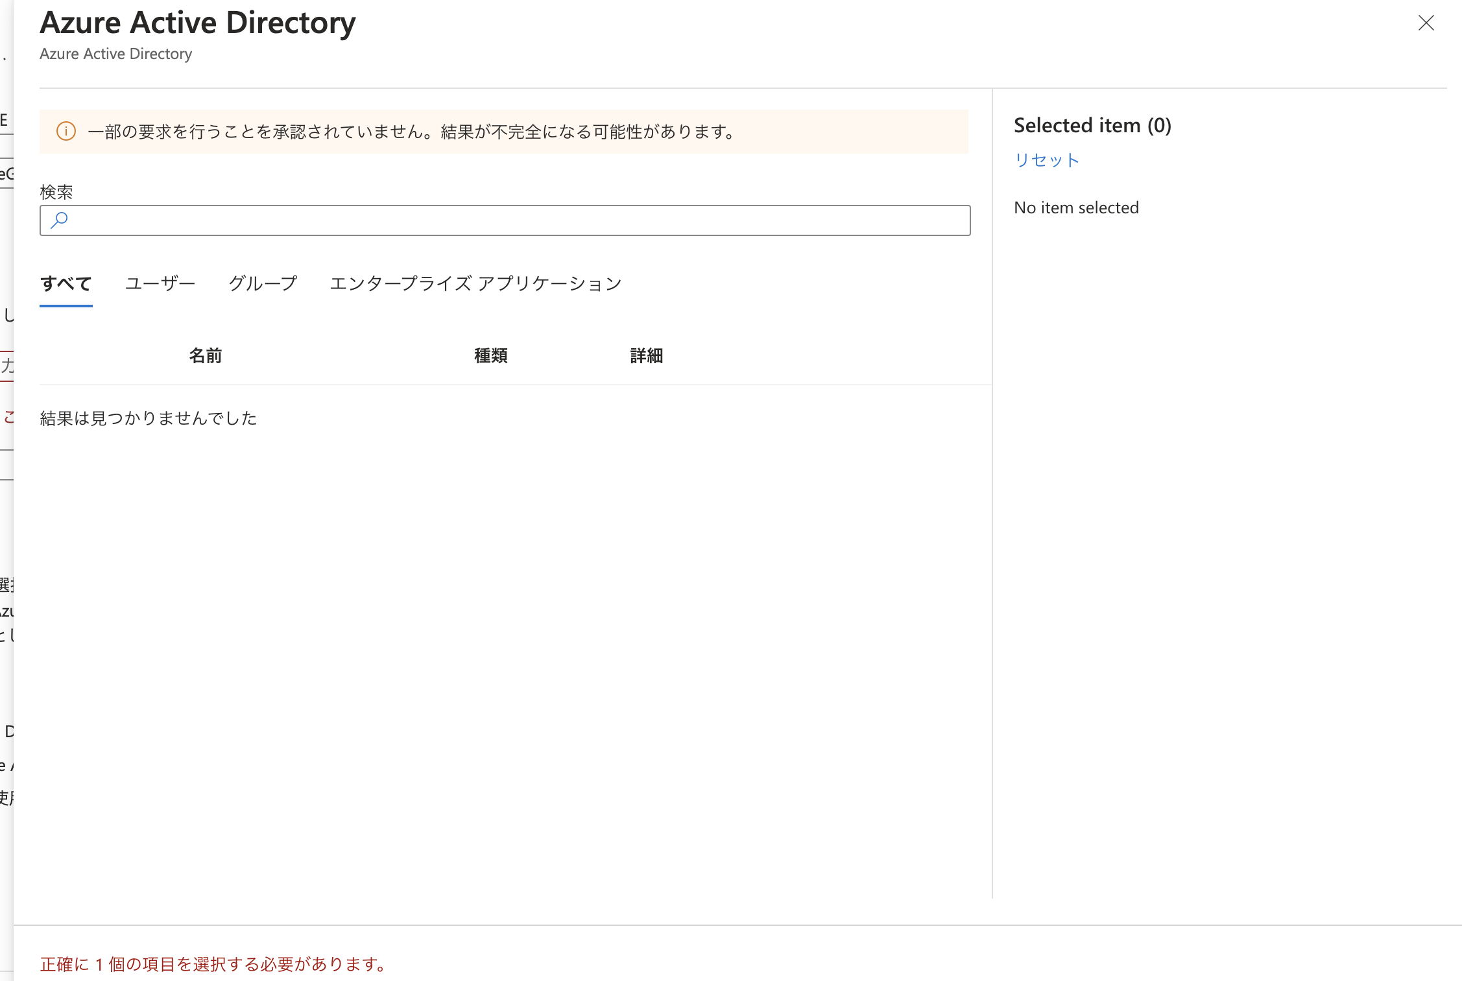Image resolution: width=1462 pixels, height=981 pixels.
Task: Switch to the ユーザー tab
Action: 160,283
